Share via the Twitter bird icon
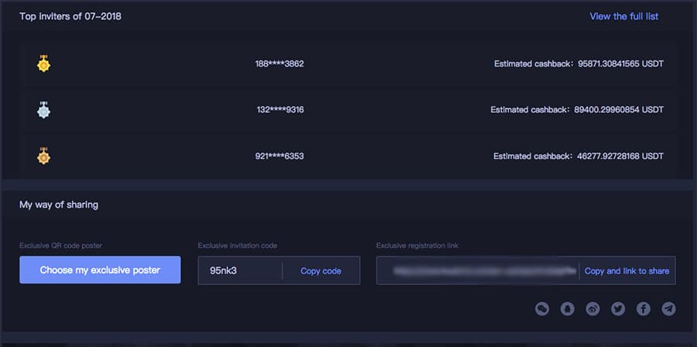This screenshot has width=697, height=347. pyautogui.click(x=618, y=309)
